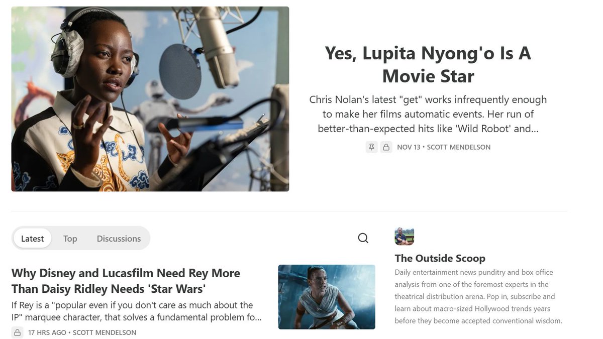Click lock icon beside Nov 13 date
Screen dimensions: 603x339
[386, 147]
